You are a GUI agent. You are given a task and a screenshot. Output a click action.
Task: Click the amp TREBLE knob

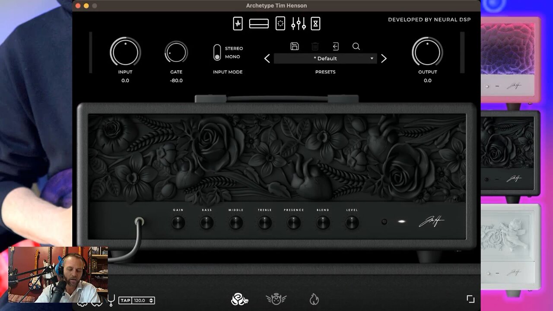(x=265, y=222)
